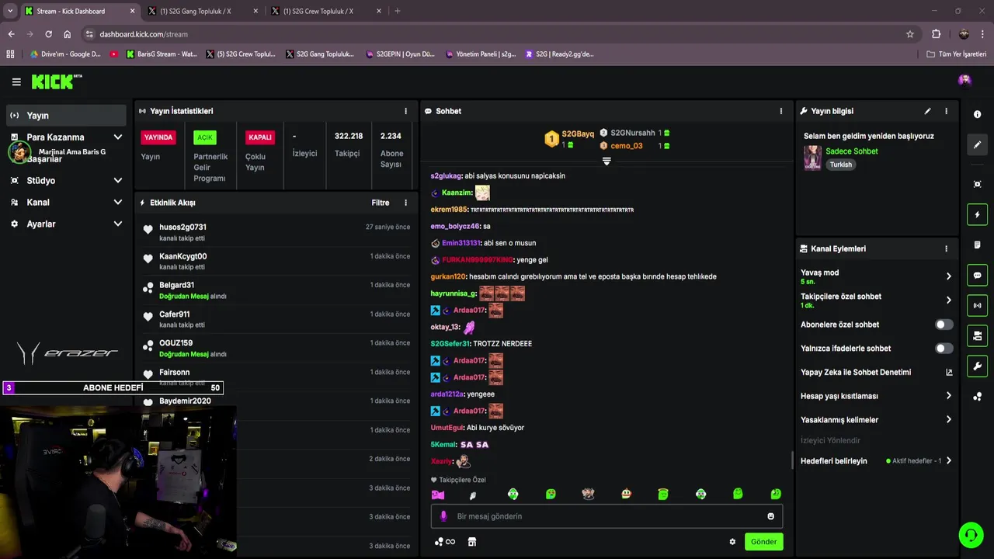994x559 pixels.
Task: Insert the pink bowtie emote
Action: click(438, 495)
